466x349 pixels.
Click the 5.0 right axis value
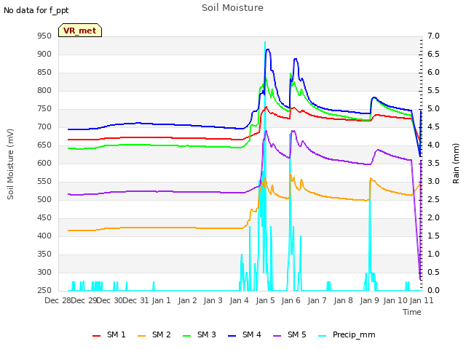click(x=433, y=109)
